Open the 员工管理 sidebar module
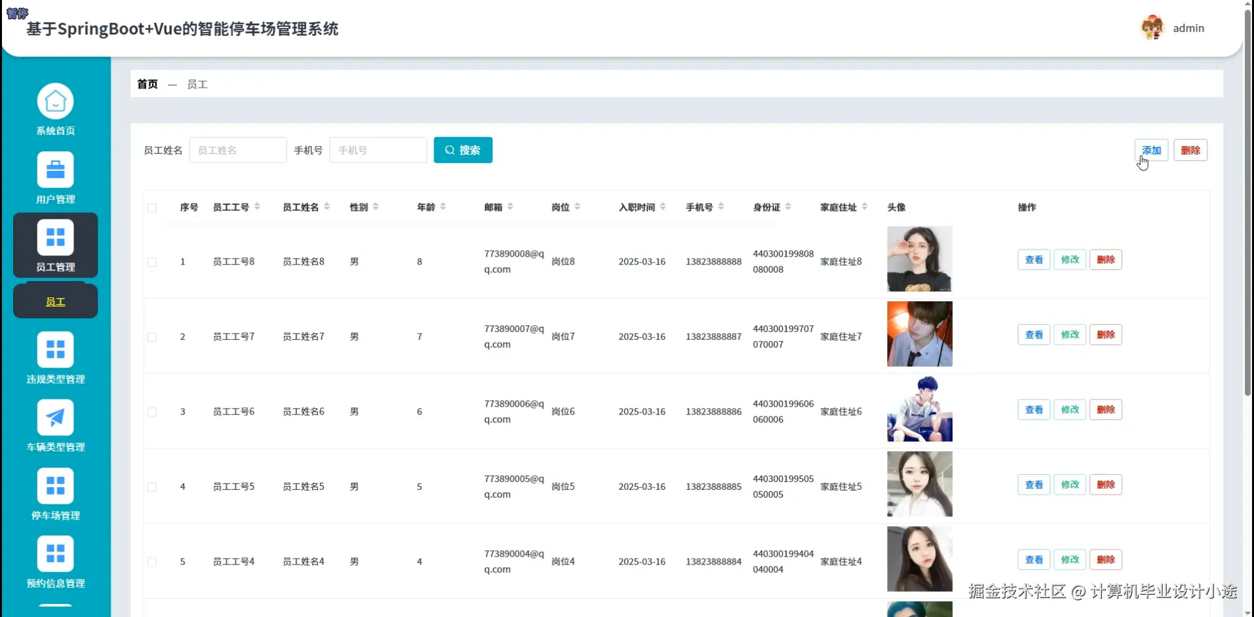This screenshot has width=1254, height=617. [55, 245]
